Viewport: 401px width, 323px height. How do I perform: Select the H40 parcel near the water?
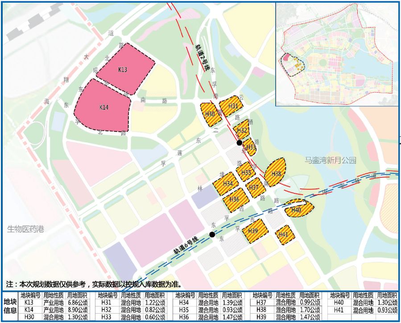pyautogui.click(x=299, y=208)
